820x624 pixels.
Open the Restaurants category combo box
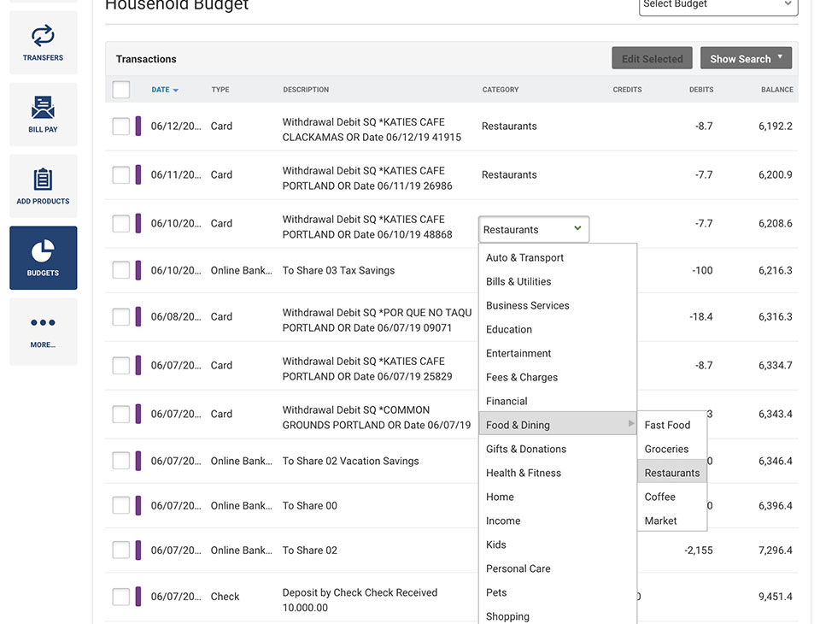click(x=533, y=229)
